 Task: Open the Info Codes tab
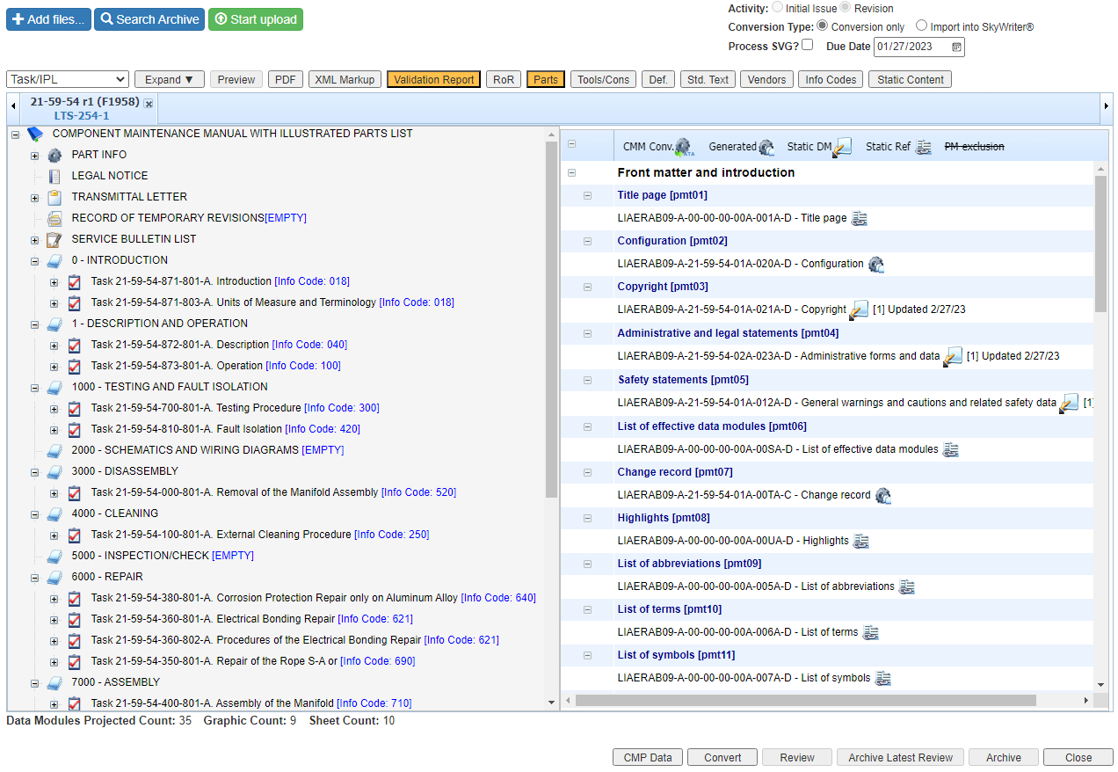[831, 79]
